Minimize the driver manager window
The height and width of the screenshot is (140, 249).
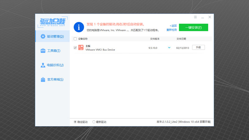[x=203, y=17]
